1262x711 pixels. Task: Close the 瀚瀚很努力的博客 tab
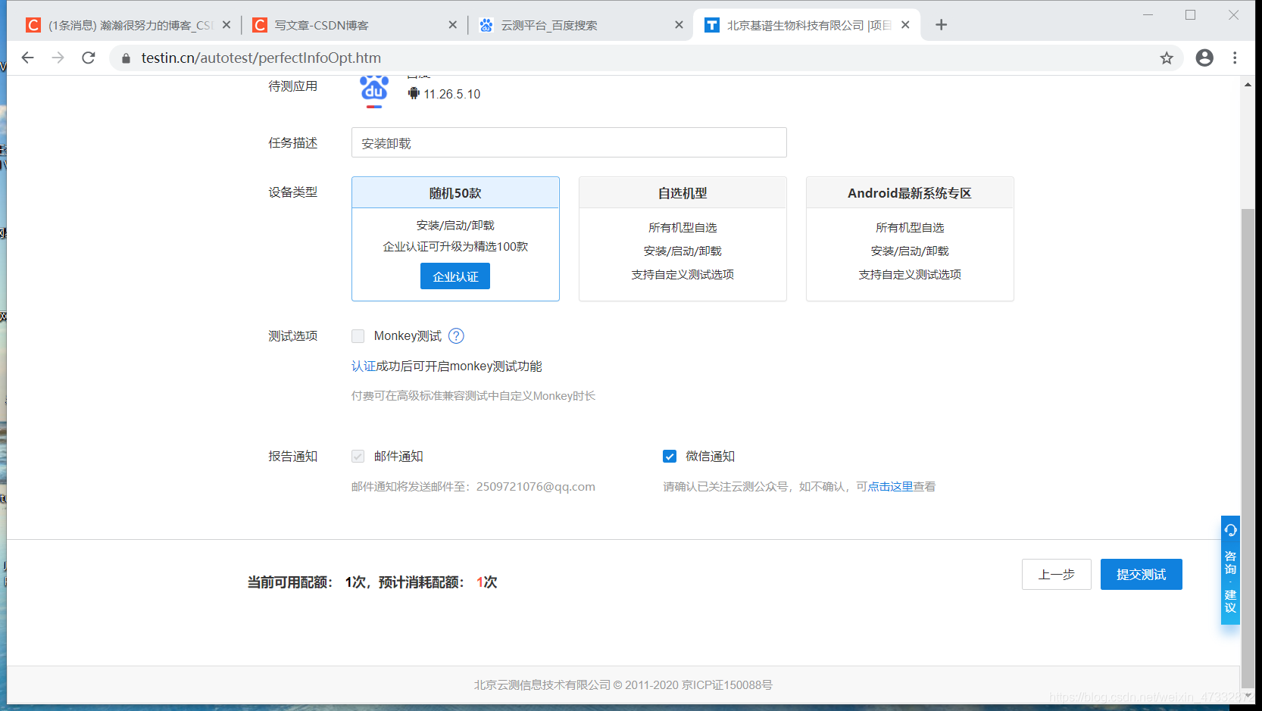226,25
